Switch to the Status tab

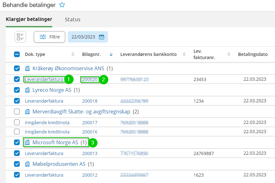click(73, 19)
